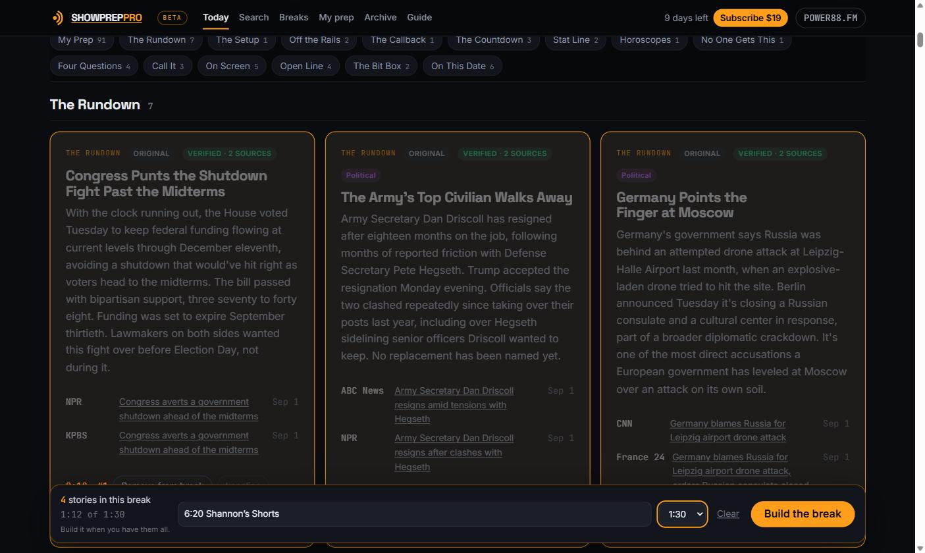Open the Today tab
This screenshot has width=925, height=553.
pyautogui.click(x=215, y=17)
